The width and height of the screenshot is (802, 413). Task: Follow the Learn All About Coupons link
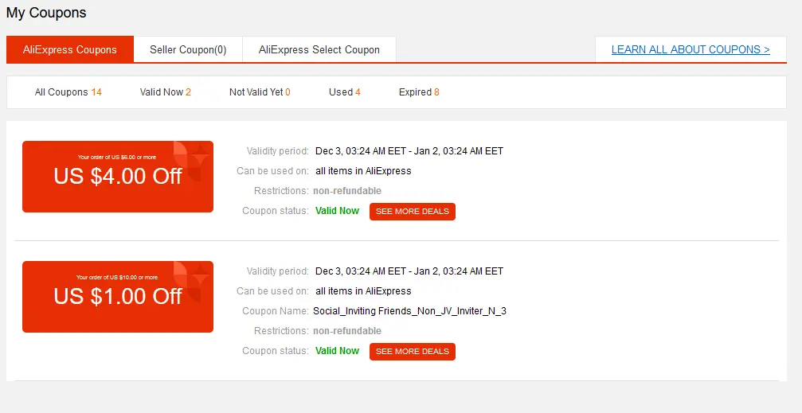[691, 49]
